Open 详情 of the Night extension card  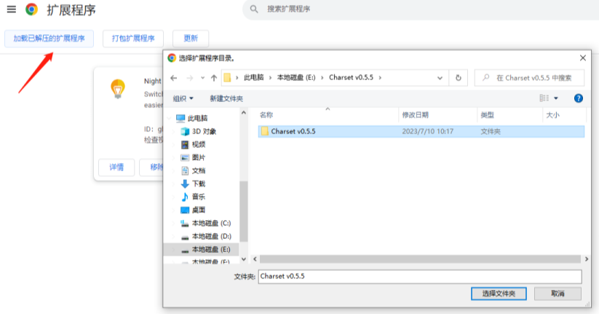pyautogui.click(x=116, y=167)
